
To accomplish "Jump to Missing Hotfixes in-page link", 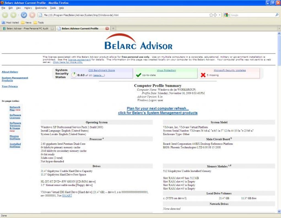I will click(15, 137).
